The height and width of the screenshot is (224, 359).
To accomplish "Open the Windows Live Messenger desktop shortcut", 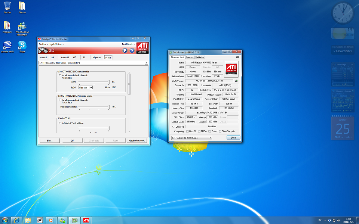I will pyautogui.click(x=22, y=29).
